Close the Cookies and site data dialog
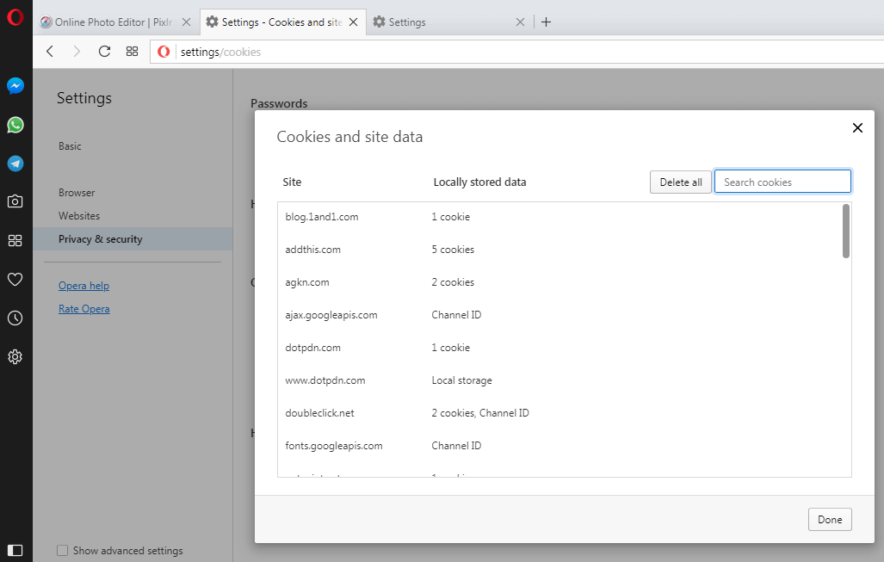 point(857,128)
